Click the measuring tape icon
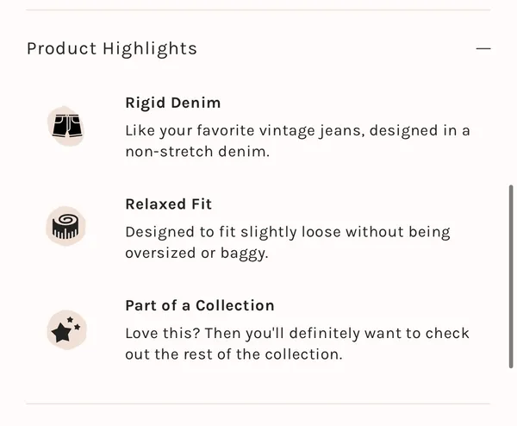Viewport: 517px width, 426px height. pos(66,226)
